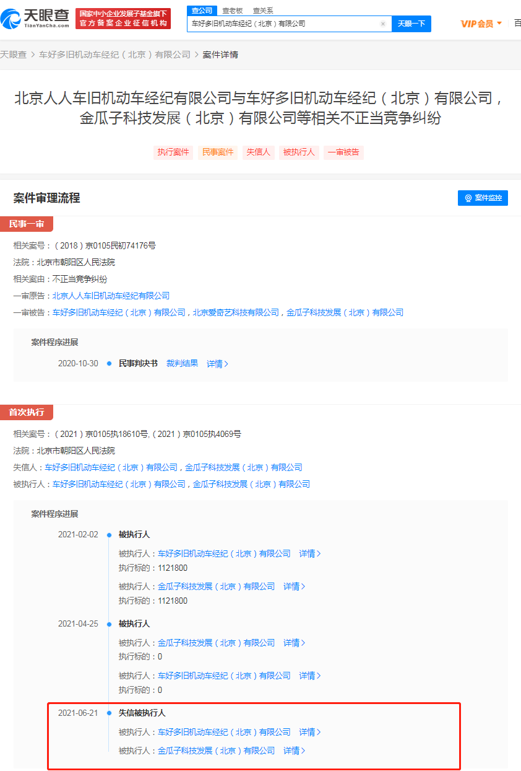Open the VIP会员 dropdown
The image size is (521, 771).
click(481, 24)
